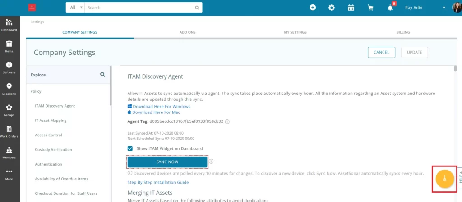Viewport: 462px width, 202px height.
Task: Uncheck Show ITAM Widget on Dashboard
Action: click(x=130, y=148)
